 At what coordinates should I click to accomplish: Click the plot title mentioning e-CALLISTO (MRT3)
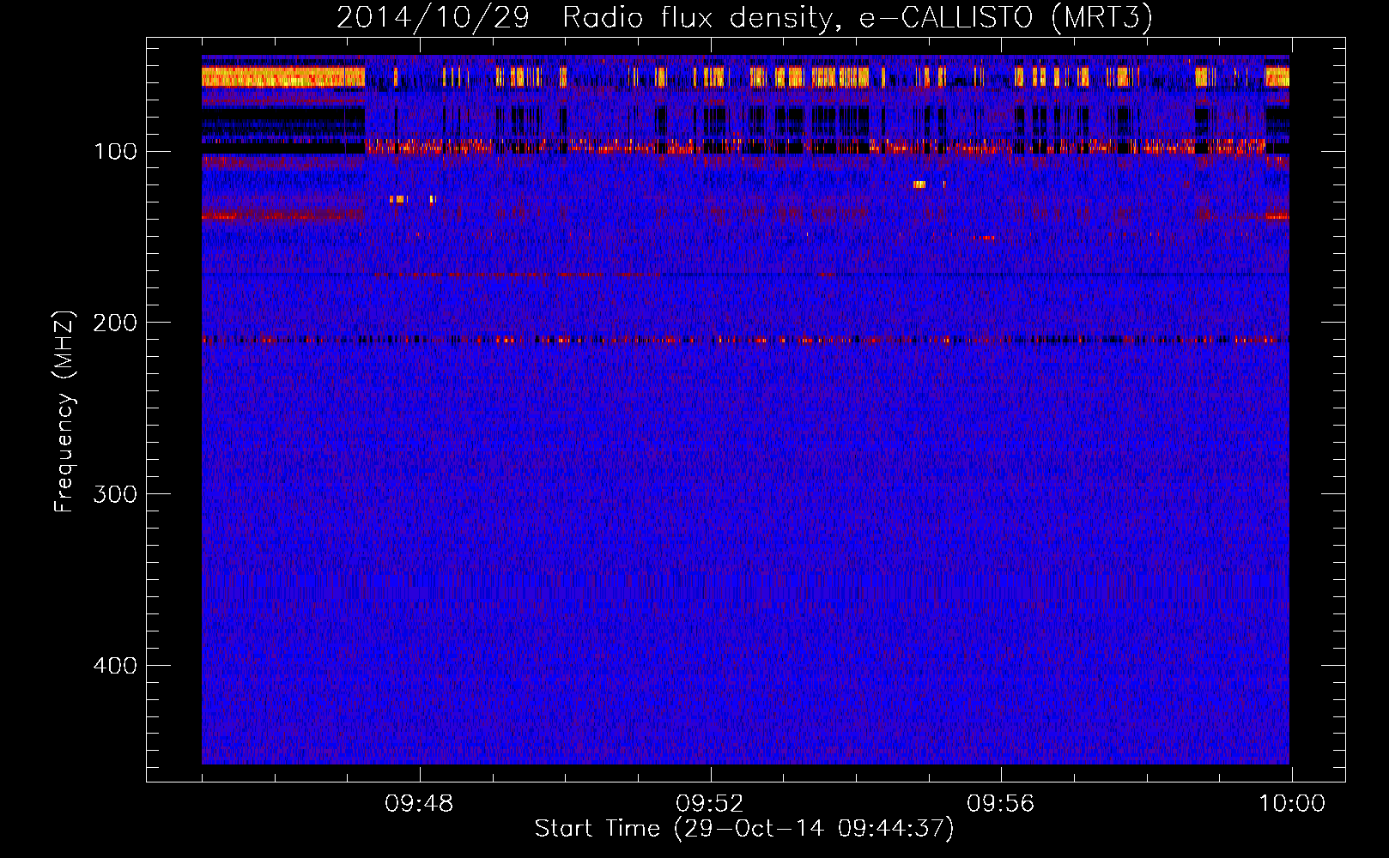pyautogui.click(x=744, y=18)
